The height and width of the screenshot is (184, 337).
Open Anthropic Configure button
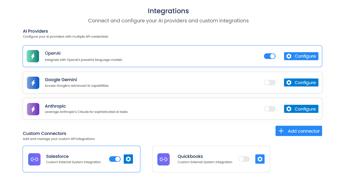301,109
